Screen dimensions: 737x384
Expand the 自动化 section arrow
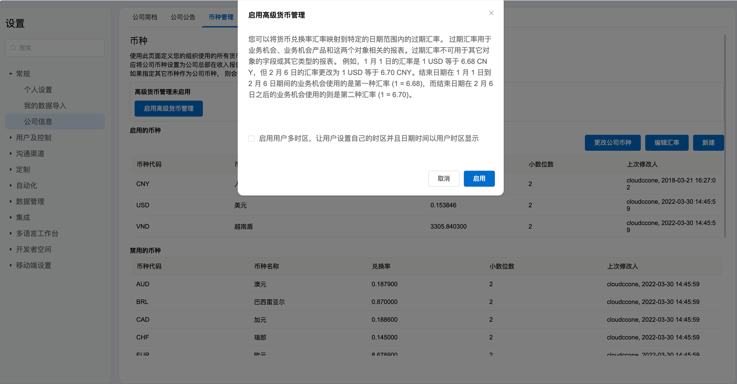coord(11,185)
